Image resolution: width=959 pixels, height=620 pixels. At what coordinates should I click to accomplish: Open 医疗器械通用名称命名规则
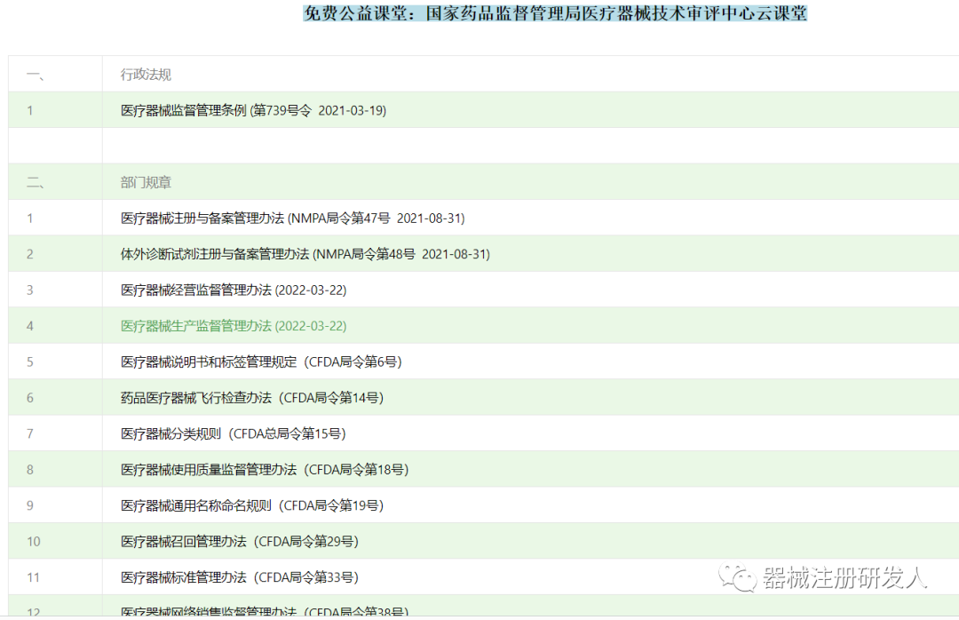(253, 505)
